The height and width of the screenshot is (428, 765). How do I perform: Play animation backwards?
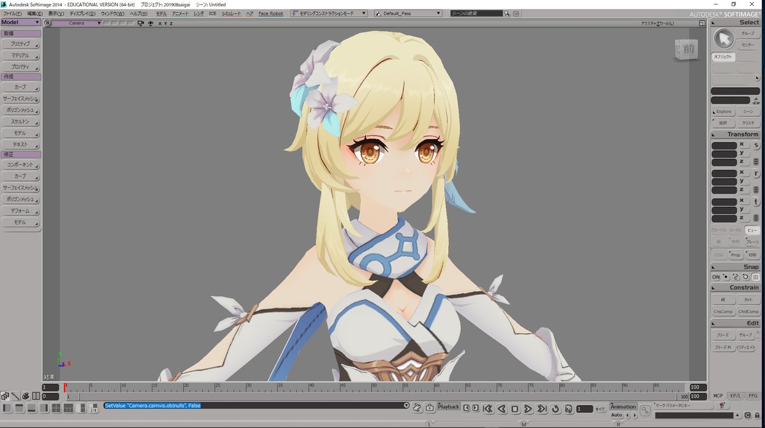coord(502,408)
